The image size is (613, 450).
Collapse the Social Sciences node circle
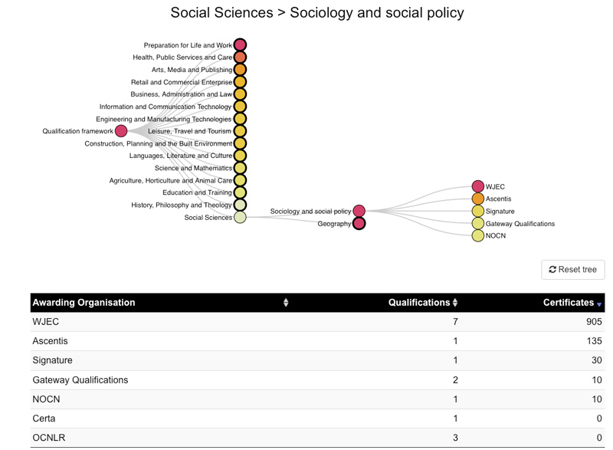click(x=240, y=217)
